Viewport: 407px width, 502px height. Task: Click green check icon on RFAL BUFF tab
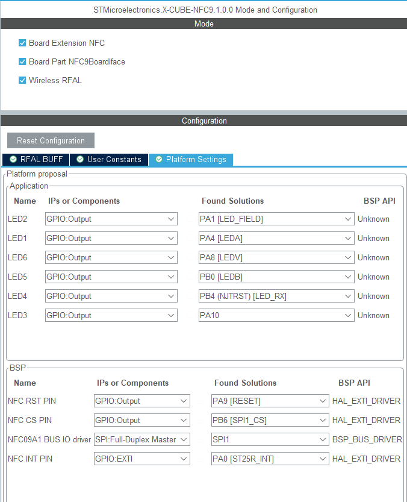point(13,159)
